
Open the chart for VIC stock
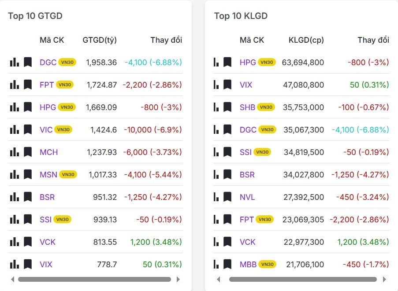coord(14,129)
